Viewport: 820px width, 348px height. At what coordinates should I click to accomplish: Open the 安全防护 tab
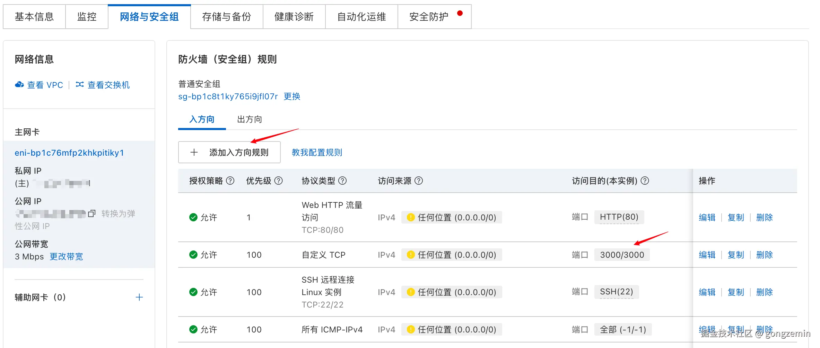click(x=429, y=17)
